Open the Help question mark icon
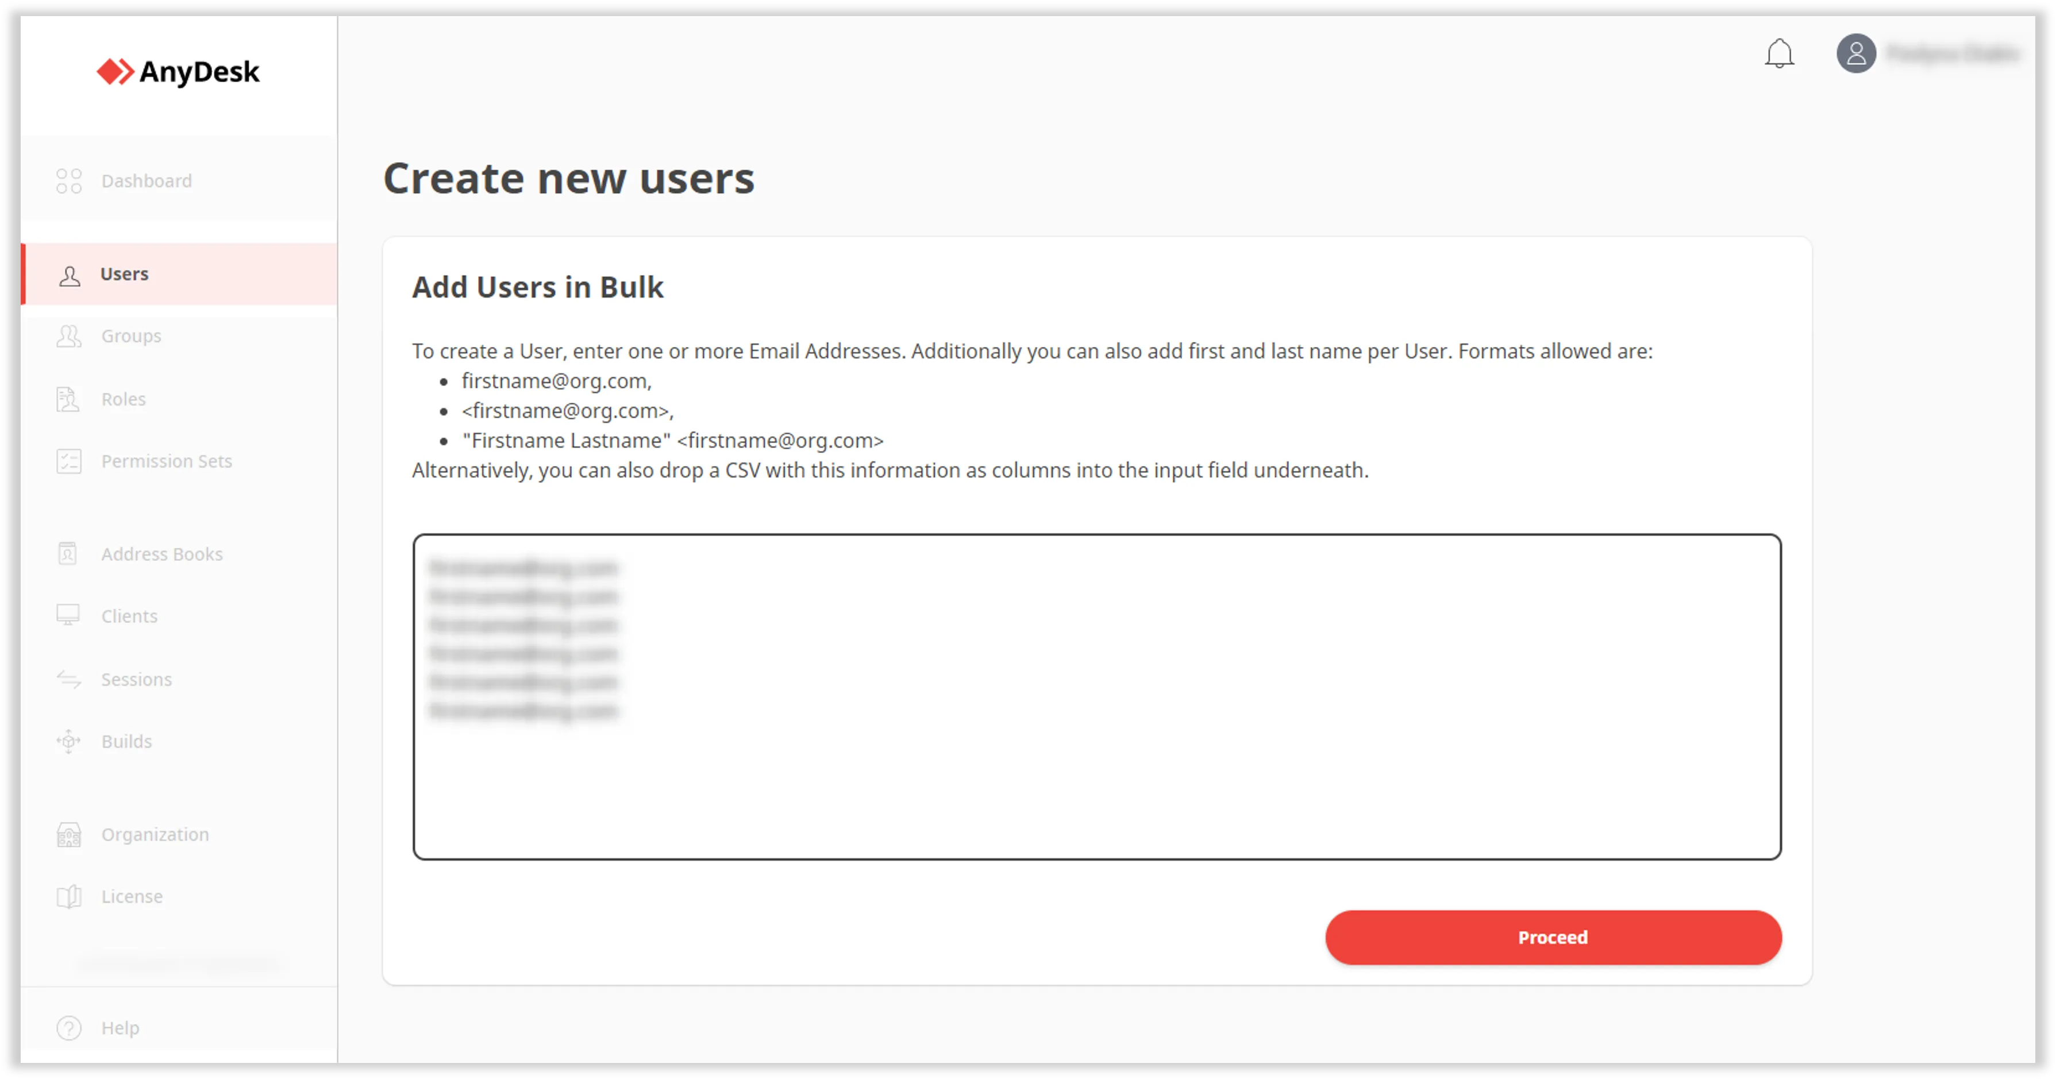The width and height of the screenshot is (2056, 1079). 68,1028
